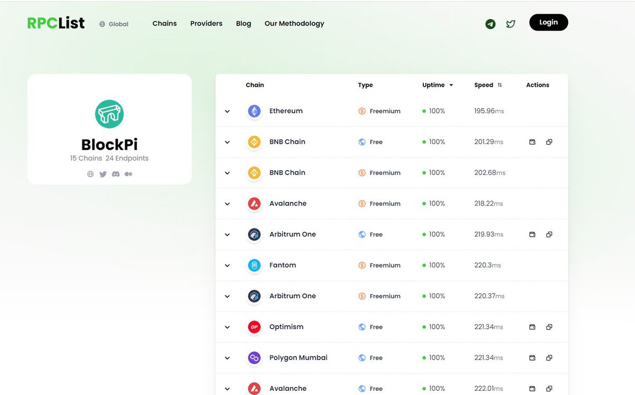635x395 pixels.
Task: Open BlockPi's Discord icon
Action: [x=116, y=174]
